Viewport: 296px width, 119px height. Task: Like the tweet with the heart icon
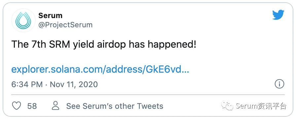point(17,106)
